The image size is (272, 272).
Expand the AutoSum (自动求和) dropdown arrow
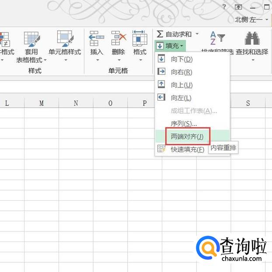[x=197, y=34]
